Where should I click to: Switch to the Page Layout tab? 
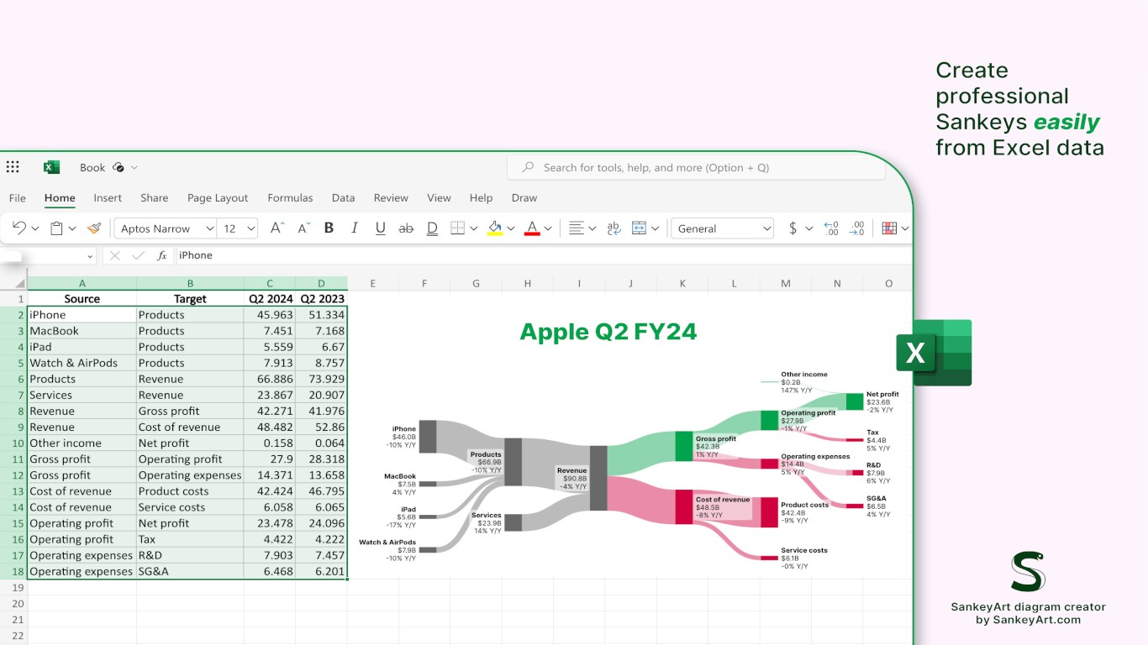tap(218, 198)
